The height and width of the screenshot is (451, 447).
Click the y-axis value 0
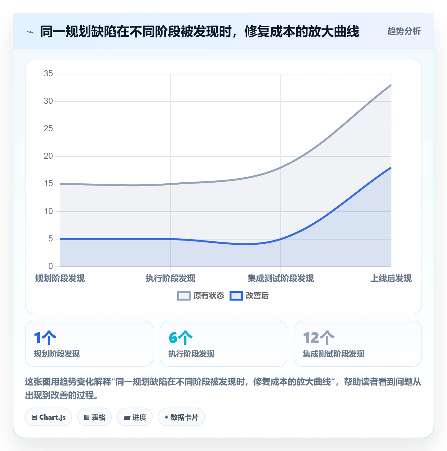(x=50, y=266)
